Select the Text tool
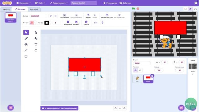This screenshot has height=112, width=199. click(36, 44)
